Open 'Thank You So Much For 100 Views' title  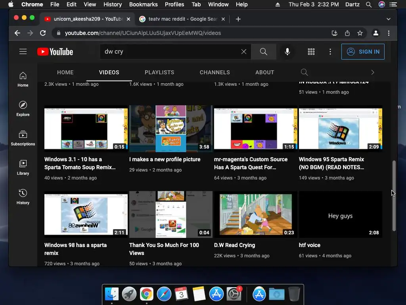click(x=164, y=249)
